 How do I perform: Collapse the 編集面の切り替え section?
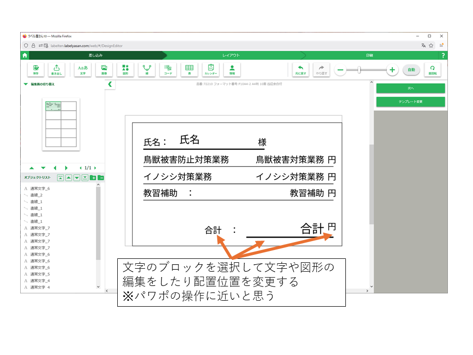[x=26, y=84]
